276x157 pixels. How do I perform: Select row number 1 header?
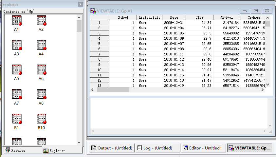pos(99,23)
